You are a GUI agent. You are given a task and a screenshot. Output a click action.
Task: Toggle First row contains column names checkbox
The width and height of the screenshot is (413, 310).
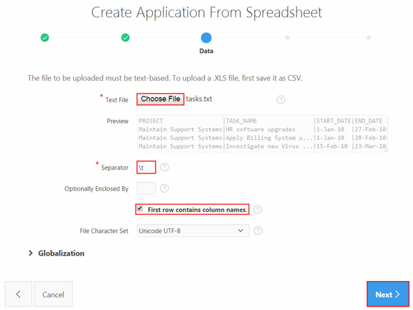click(x=140, y=209)
